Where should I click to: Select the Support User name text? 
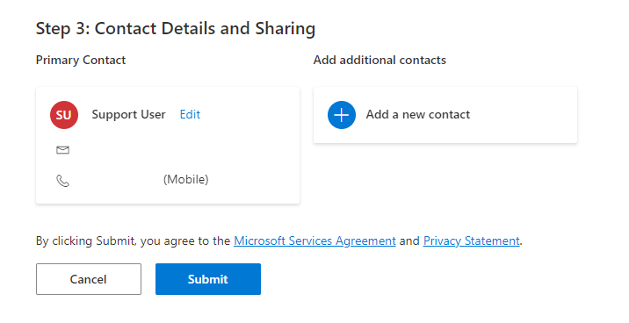click(x=128, y=115)
